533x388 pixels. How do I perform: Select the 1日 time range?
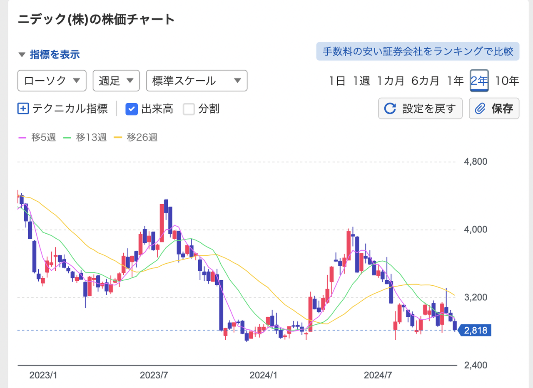tap(337, 81)
